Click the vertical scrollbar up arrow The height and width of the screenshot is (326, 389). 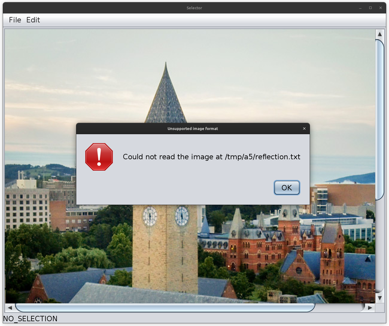[x=380, y=34]
